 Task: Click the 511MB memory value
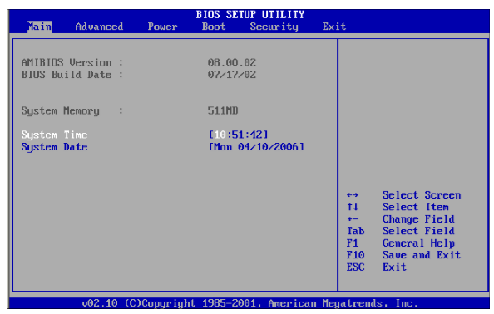coord(223,111)
